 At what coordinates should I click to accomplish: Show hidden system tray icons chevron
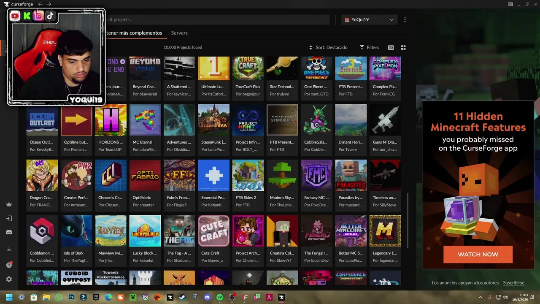[x=481, y=297]
